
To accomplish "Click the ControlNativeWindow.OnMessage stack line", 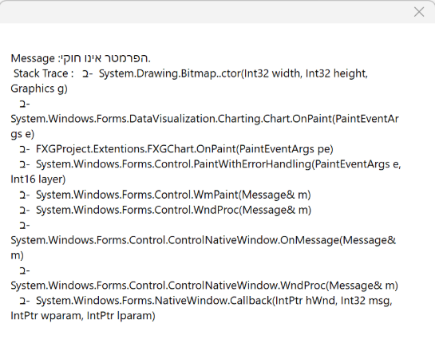I will (x=203, y=240).
